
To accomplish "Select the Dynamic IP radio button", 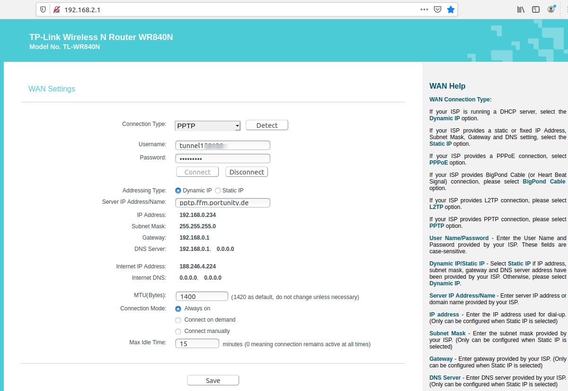I will click(x=178, y=191).
